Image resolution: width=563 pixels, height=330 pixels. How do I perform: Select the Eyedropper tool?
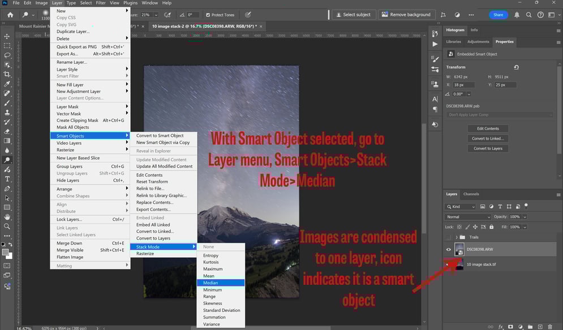click(x=7, y=84)
